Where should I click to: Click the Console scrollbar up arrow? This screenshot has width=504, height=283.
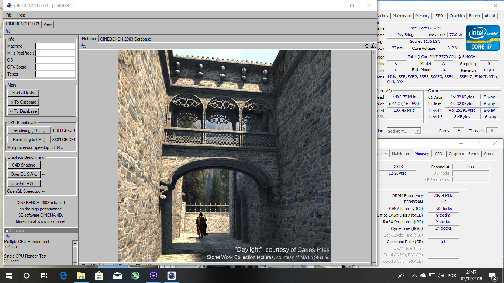(x=75, y=243)
